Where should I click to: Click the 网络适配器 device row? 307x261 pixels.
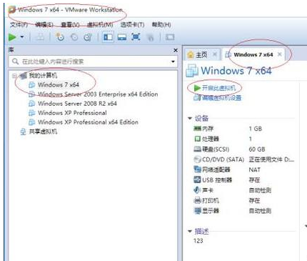pyautogui.click(x=244, y=169)
